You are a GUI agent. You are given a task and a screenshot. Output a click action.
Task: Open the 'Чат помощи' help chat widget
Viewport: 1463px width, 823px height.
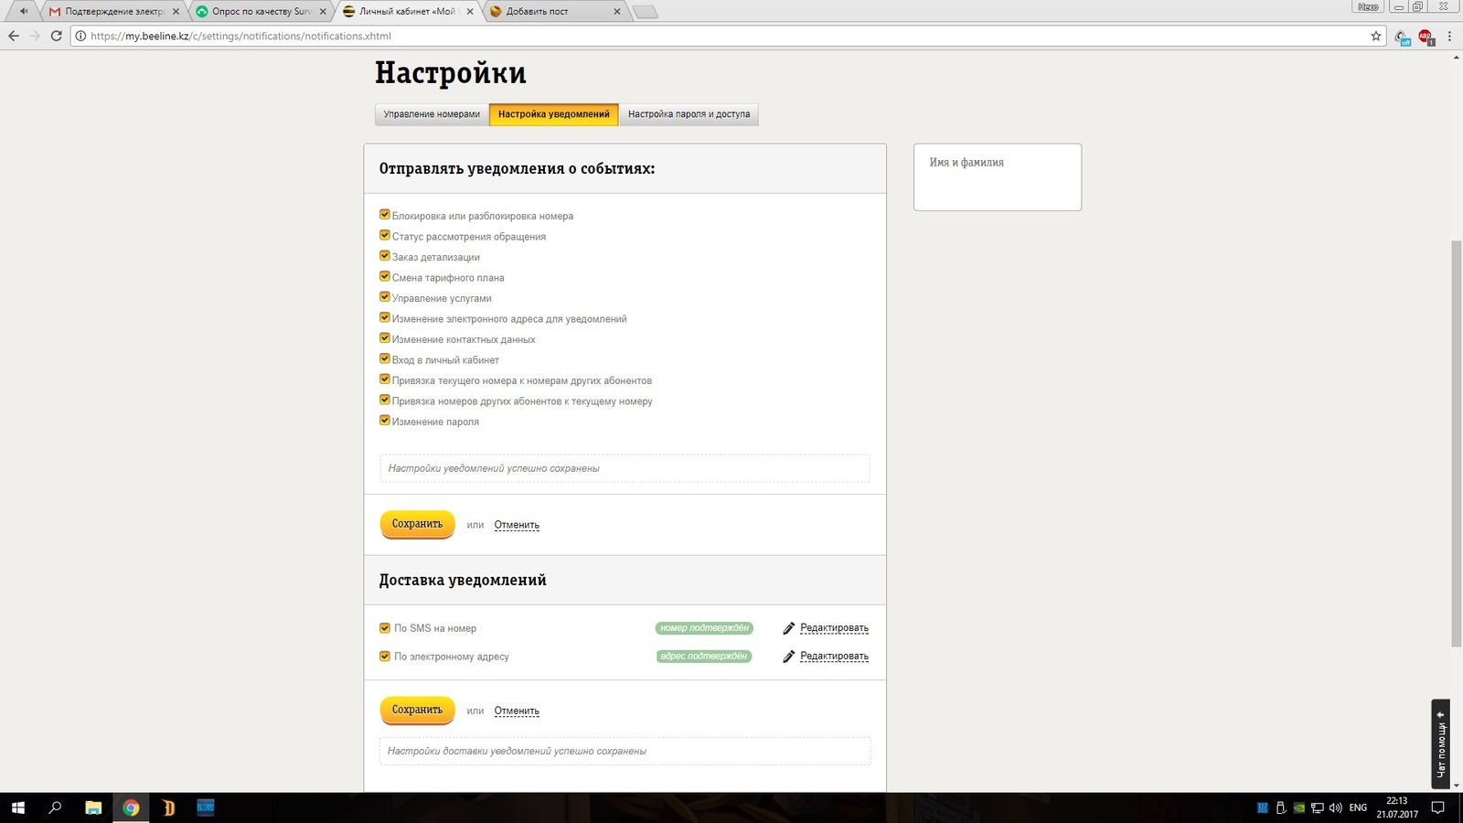(x=1441, y=744)
